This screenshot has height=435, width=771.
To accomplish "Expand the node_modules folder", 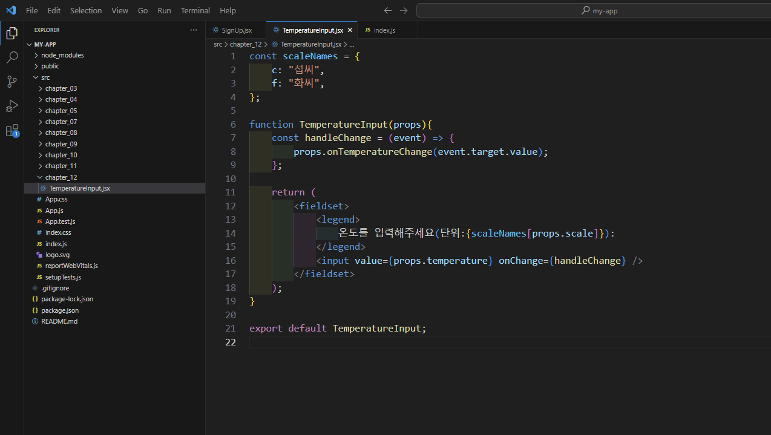I will pos(62,55).
